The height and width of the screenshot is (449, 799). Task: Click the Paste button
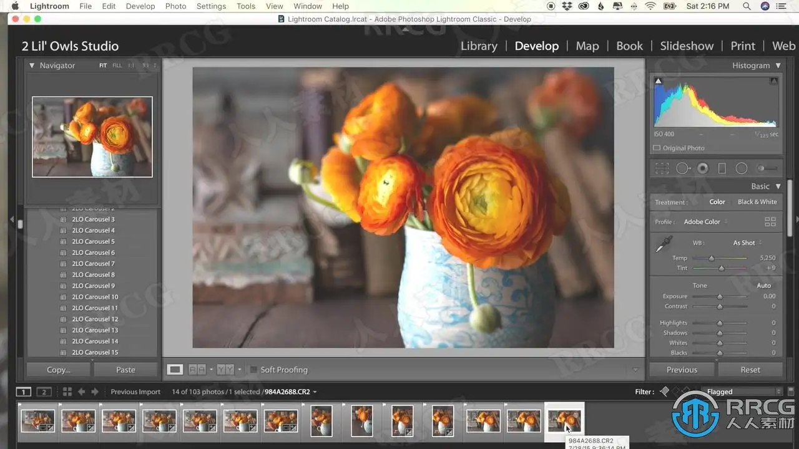pyautogui.click(x=125, y=370)
